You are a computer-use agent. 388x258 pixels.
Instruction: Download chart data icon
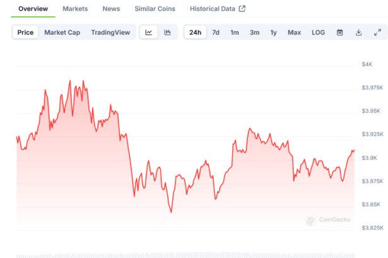coord(358,32)
